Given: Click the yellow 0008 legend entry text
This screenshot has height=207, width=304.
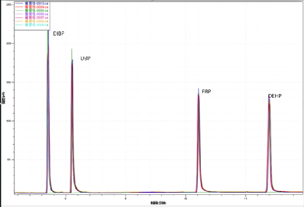Looking at the screenshot, I should pos(36,21).
